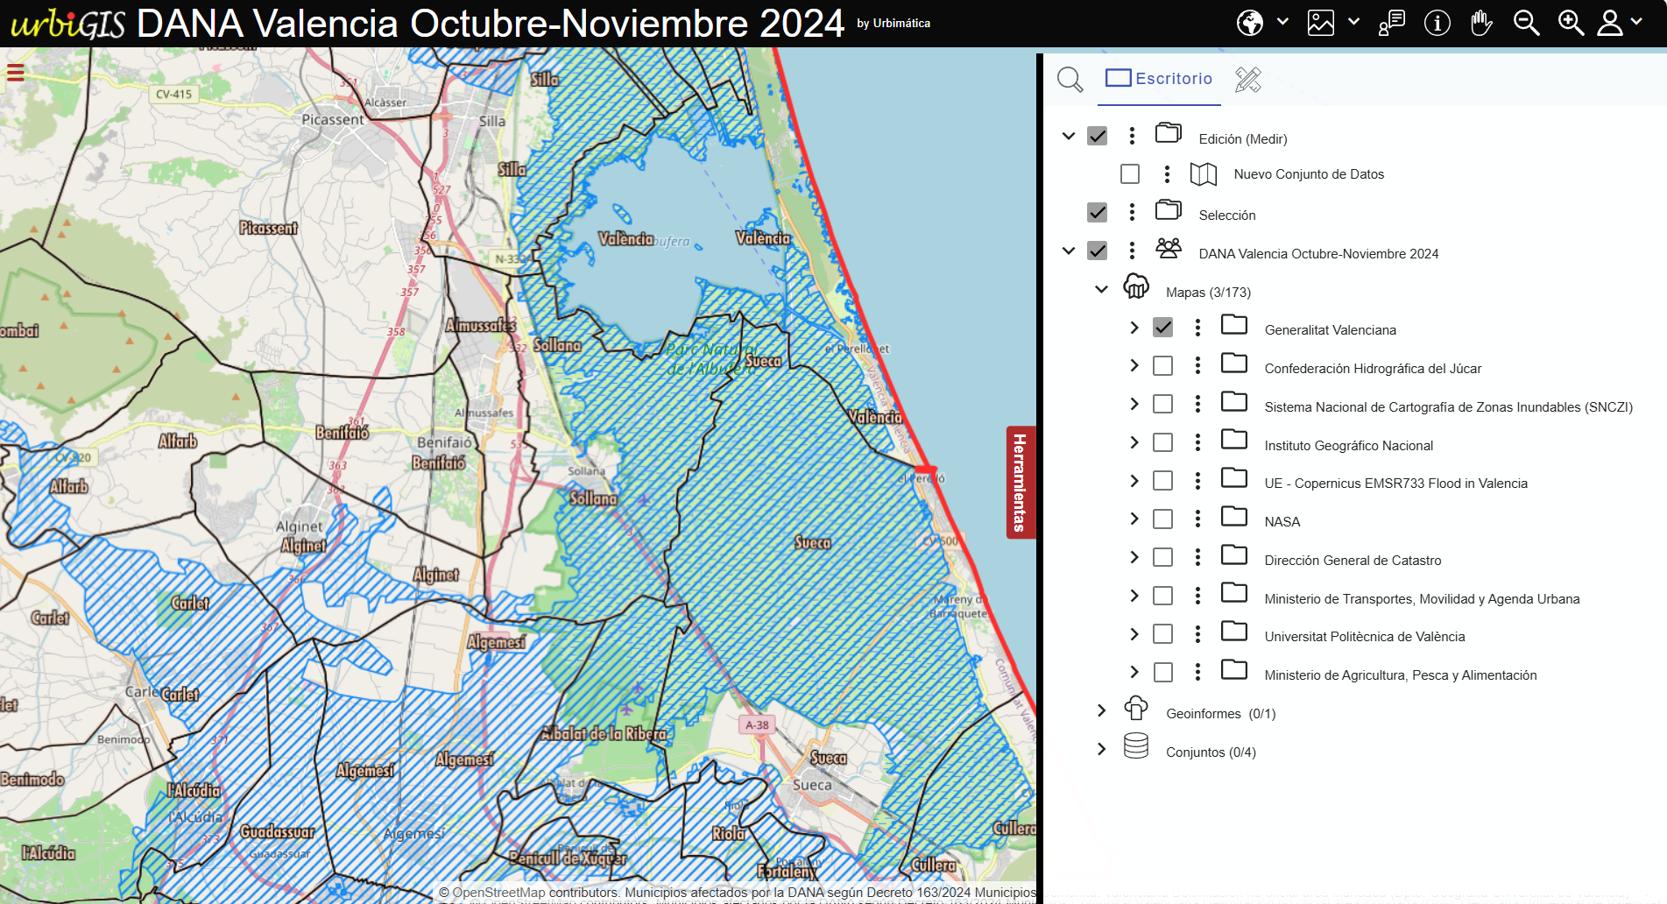This screenshot has height=904, width=1667.
Task: Uncheck the Generalitat Valenciana layer
Action: 1162,328
